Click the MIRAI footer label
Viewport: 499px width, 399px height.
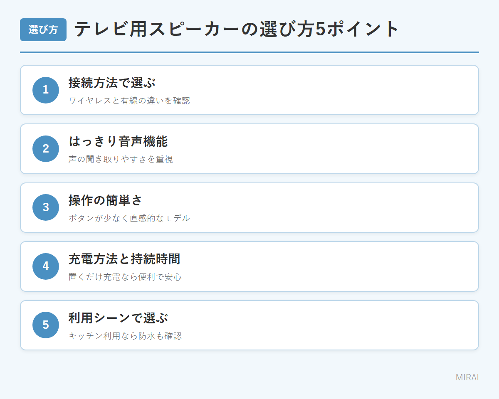point(467,377)
